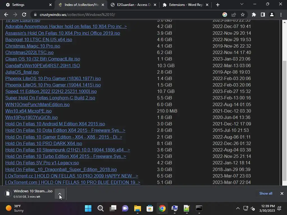
Task: Close the Settings tab
Action: [x=50, y=5]
